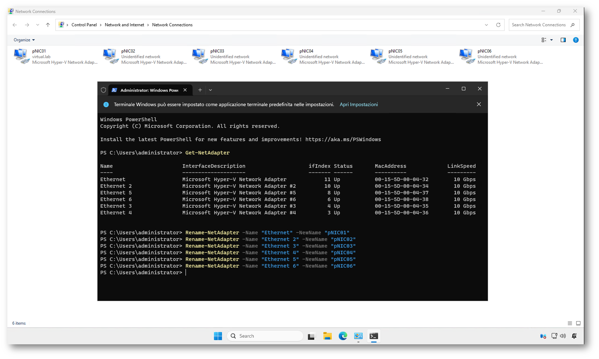Navigate to Network and Internet breadcrumb
The height and width of the screenshot is (359, 599).
(124, 25)
